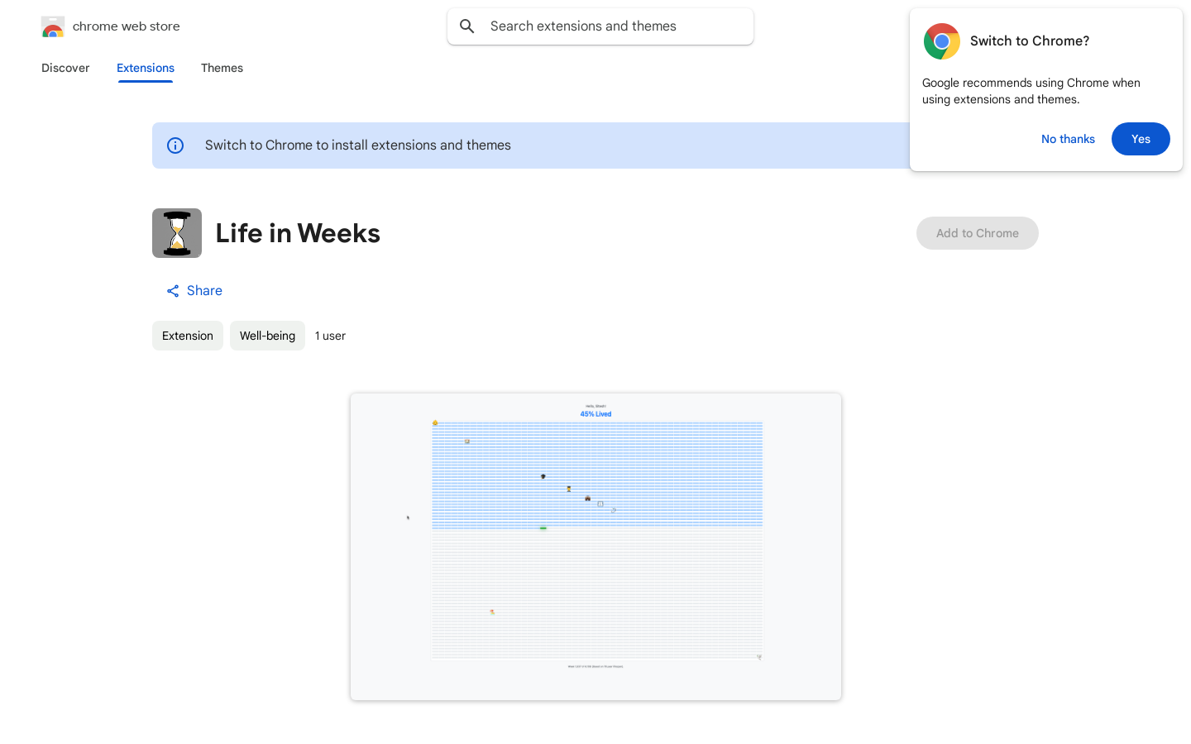Focus the Search extensions and themes field
The width and height of the screenshot is (1191, 744).
(600, 26)
